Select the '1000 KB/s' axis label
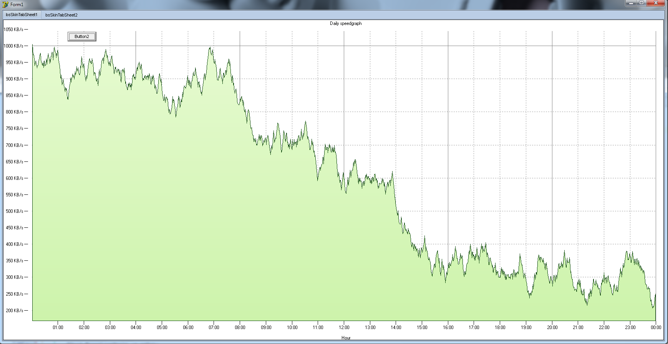The height and width of the screenshot is (344, 668). [x=14, y=46]
